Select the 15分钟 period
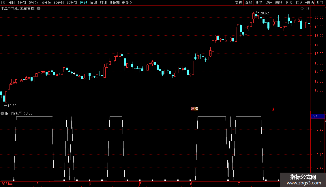 (46, 3)
